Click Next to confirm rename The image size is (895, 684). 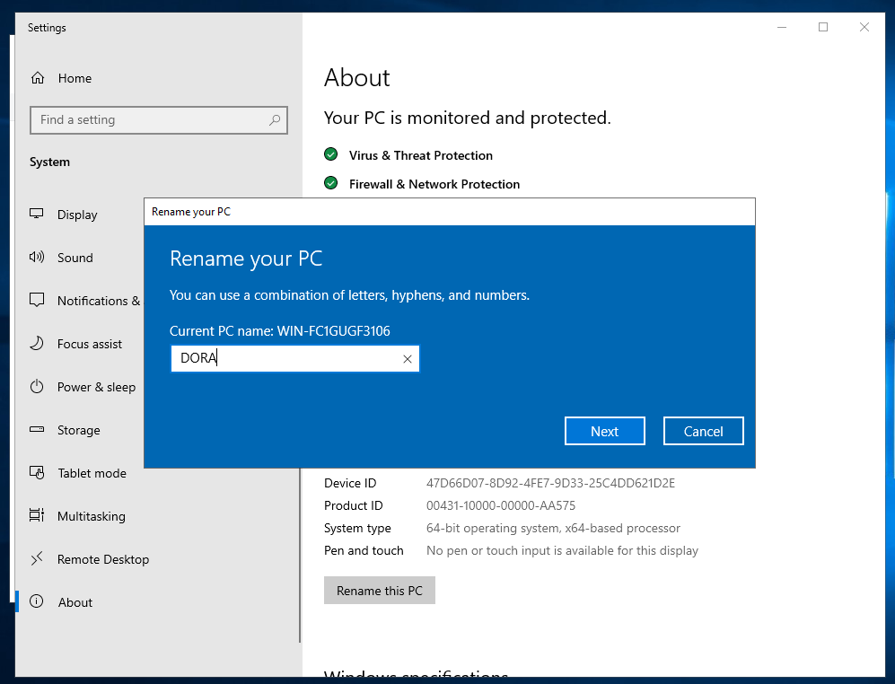click(604, 431)
